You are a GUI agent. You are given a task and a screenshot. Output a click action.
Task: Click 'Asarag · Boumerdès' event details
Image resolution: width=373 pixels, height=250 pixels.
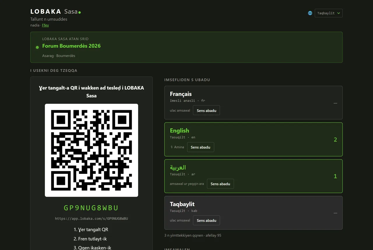tap(59, 56)
